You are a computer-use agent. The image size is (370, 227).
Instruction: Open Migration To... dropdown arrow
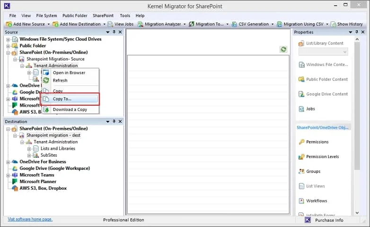tap(227, 24)
